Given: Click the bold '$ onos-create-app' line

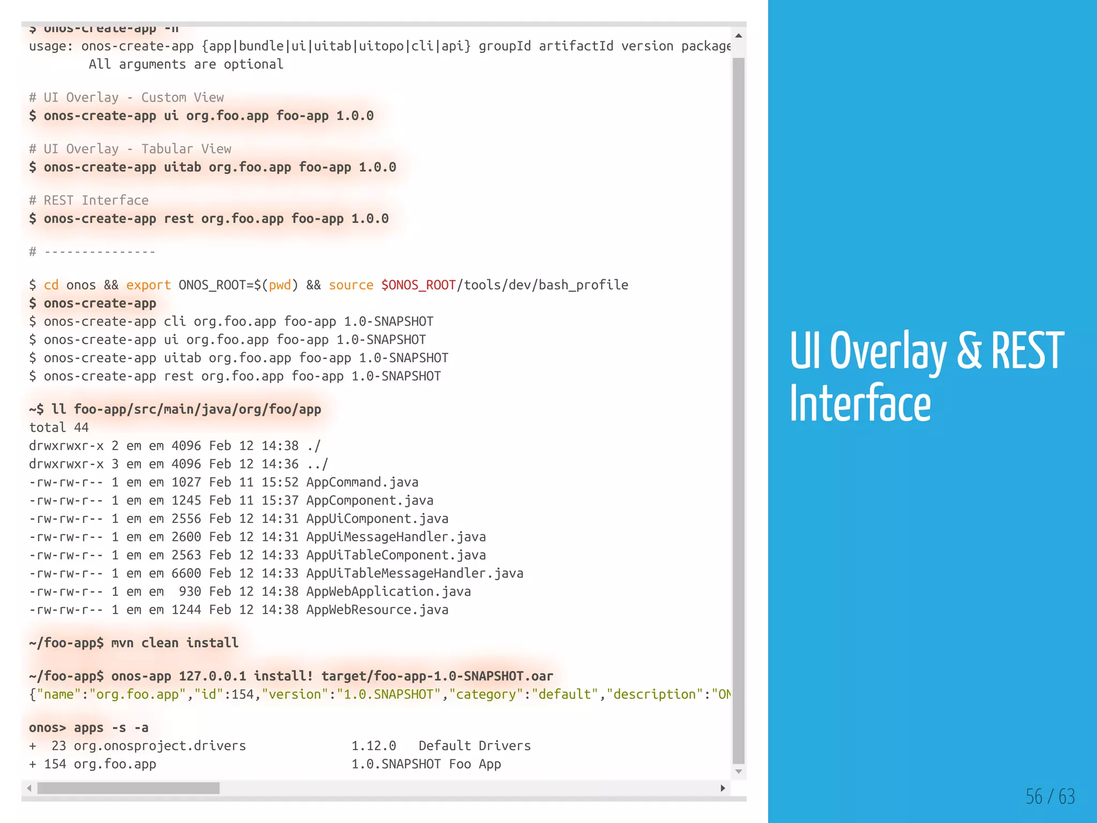Looking at the screenshot, I should pos(93,303).
